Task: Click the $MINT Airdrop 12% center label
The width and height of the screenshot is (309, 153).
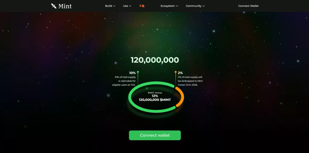Action: point(155,96)
